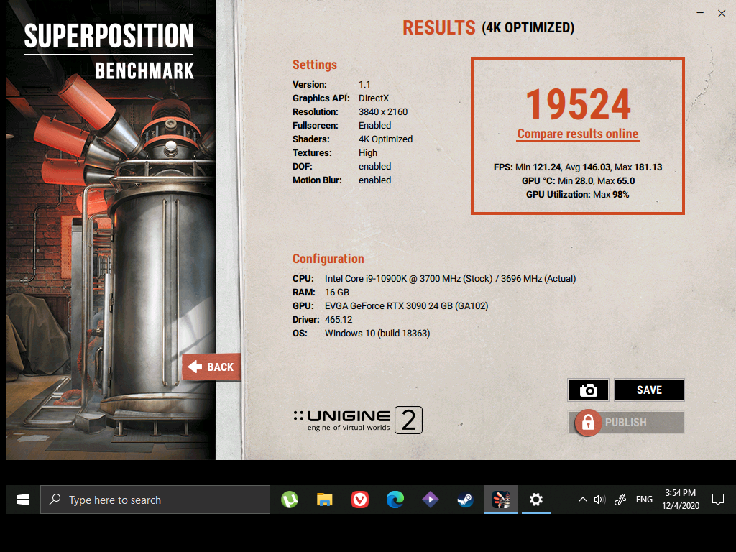The height and width of the screenshot is (552, 736).
Task: Click OS Windows 10 build text
Action: point(377,333)
